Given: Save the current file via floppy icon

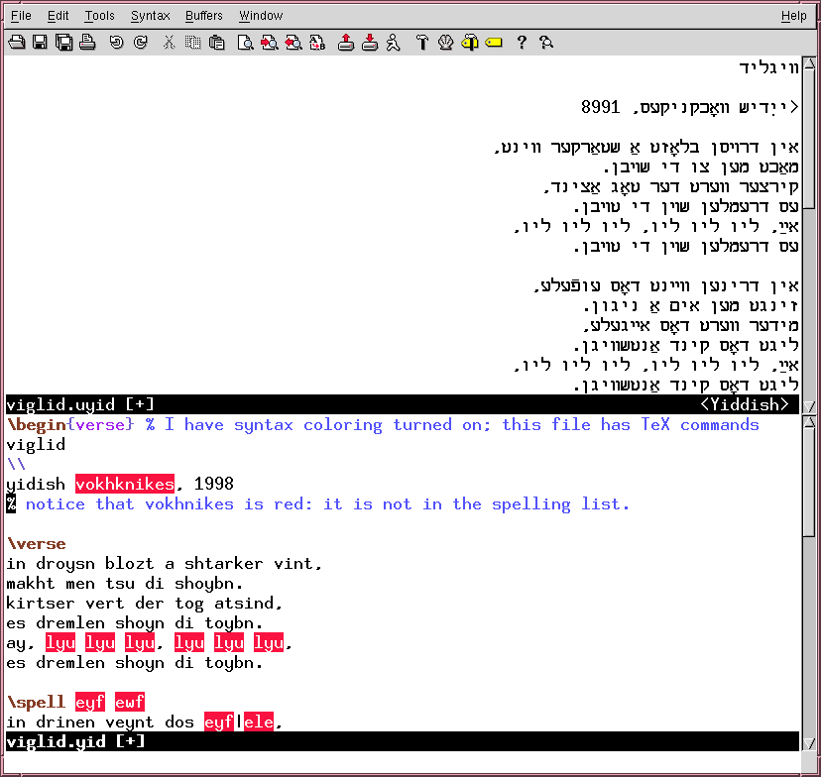Looking at the screenshot, I should (x=40, y=43).
